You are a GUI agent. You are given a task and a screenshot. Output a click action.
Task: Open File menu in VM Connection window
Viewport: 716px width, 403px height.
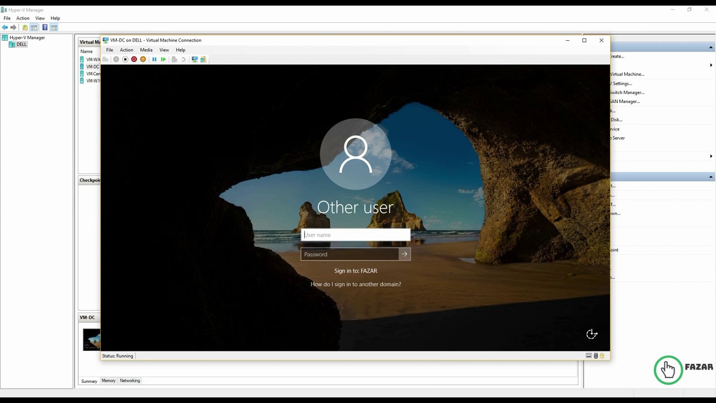110,50
